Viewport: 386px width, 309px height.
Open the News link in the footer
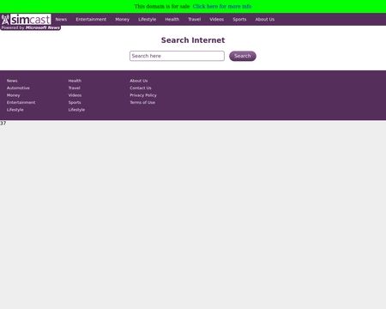pos(12,81)
